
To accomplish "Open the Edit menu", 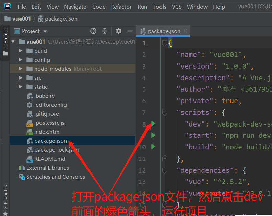I will click(36, 7).
